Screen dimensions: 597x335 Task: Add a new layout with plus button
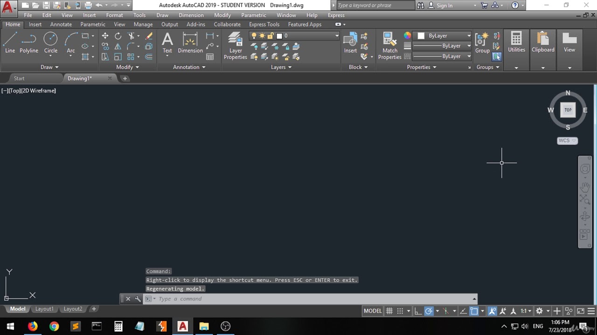[x=94, y=309]
